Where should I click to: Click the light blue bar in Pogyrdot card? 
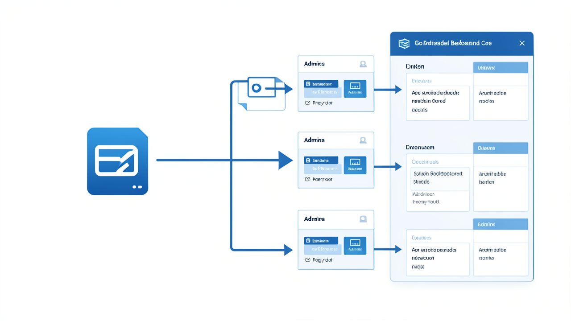tap(323, 249)
